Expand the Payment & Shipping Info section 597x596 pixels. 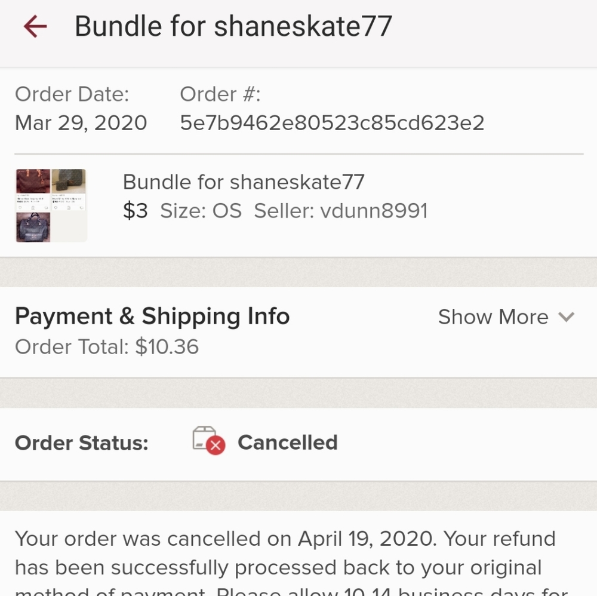[x=152, y=317]
